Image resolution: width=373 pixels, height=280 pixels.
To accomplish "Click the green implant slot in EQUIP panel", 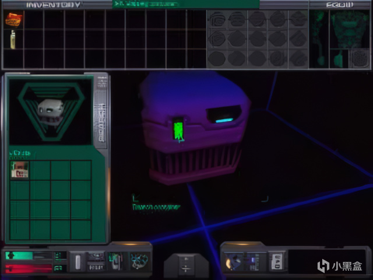I will click(x=339, y=58).
